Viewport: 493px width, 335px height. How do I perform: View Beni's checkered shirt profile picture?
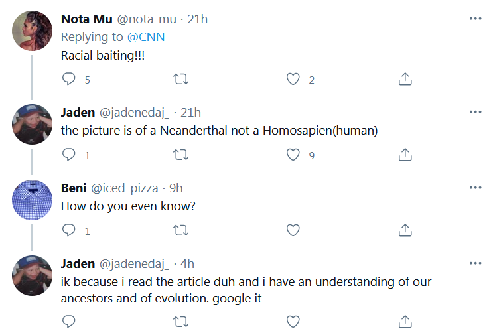32,200
